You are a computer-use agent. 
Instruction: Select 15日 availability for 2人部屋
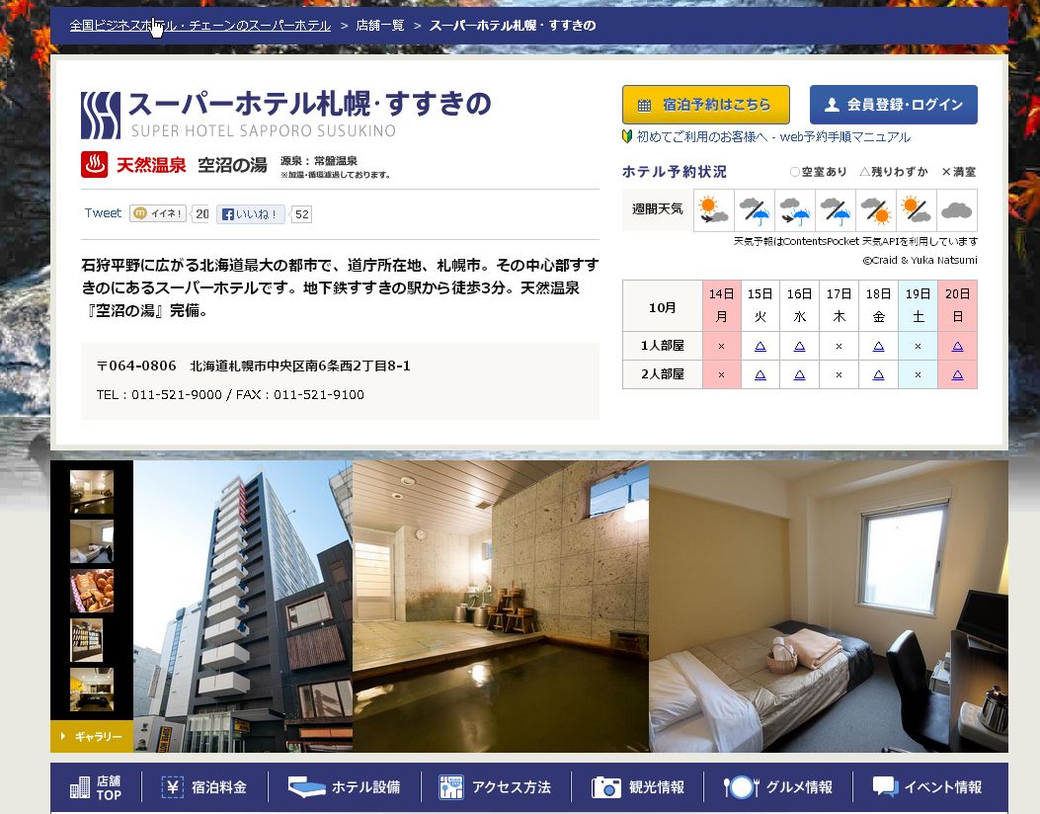[760, 374]
